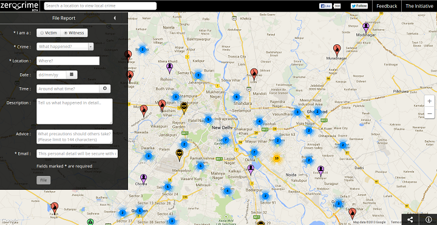This screenshot has width=437, height=225.
Task: Open the Crime 'What happened?' dropdown
Action: (65, 47)
